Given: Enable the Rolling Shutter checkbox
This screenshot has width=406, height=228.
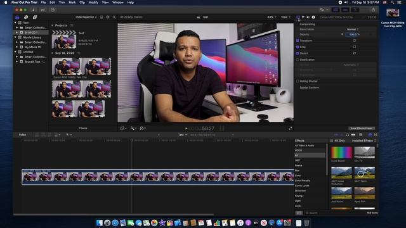Looking at the screenshot, I should (298, 81).
